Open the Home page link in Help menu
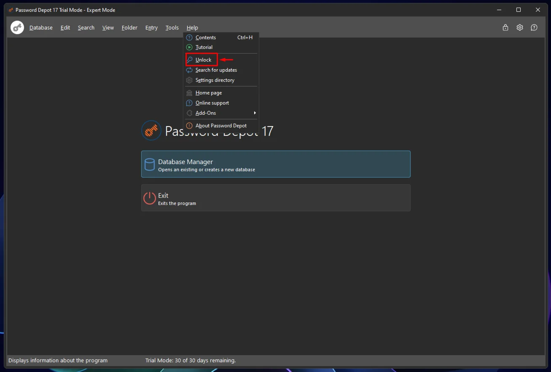The image size is (551, 372). click(x=208, y=93)
